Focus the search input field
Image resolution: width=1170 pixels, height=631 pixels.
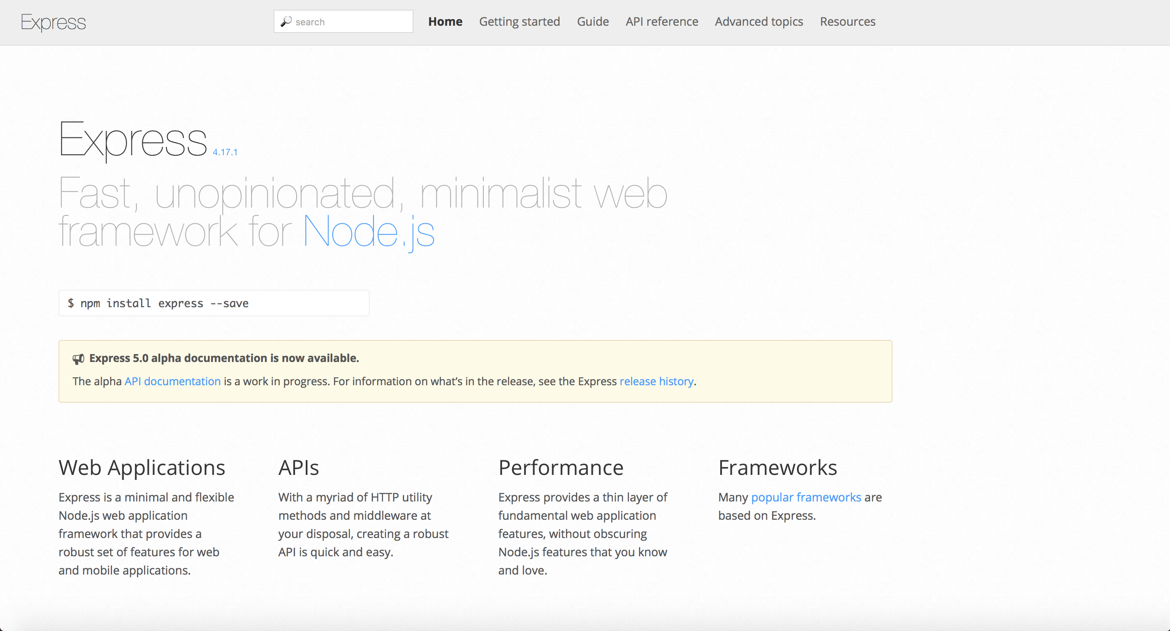(x=344, y=21)
